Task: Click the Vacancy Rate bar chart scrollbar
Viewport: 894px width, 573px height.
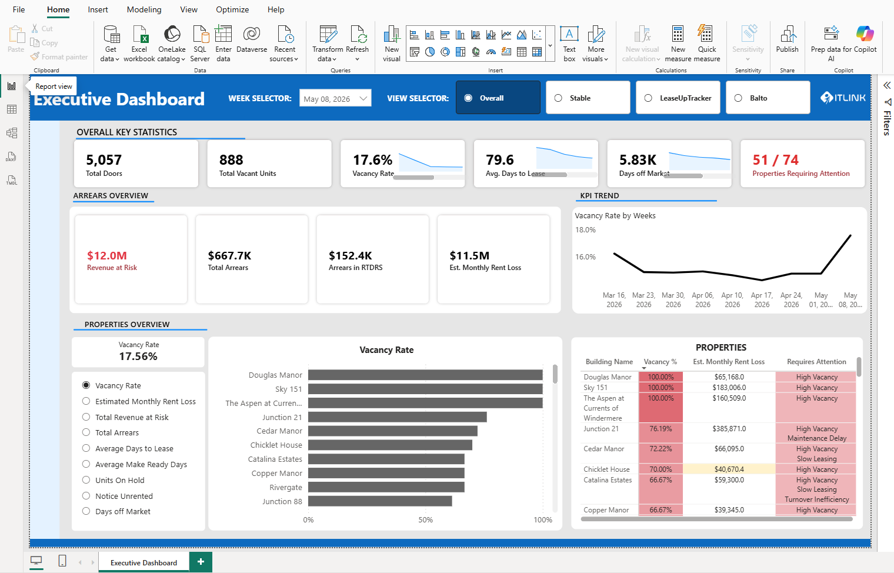Action: 555,374
